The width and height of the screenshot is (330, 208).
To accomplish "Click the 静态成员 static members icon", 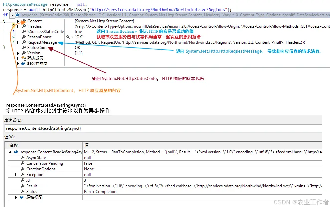I will [24, 59].
